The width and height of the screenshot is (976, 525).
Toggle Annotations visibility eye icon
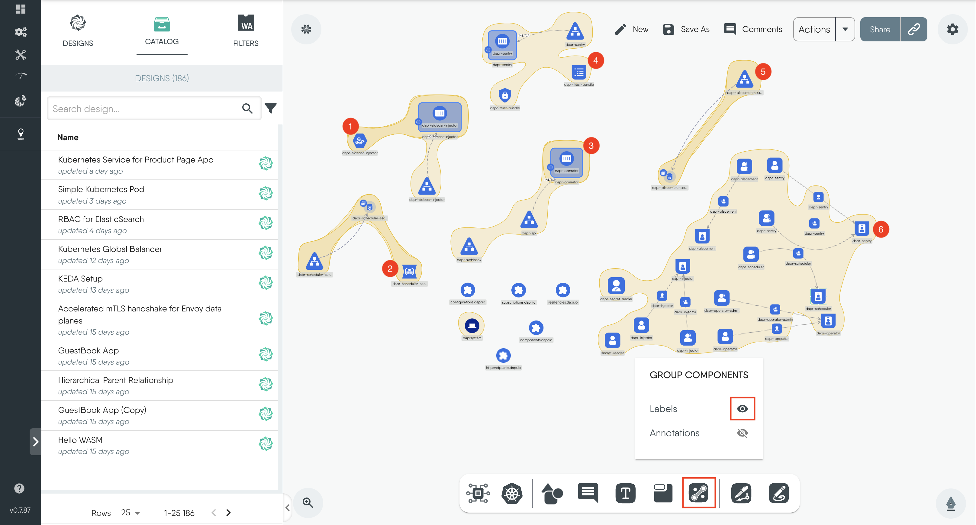point(742,433)
